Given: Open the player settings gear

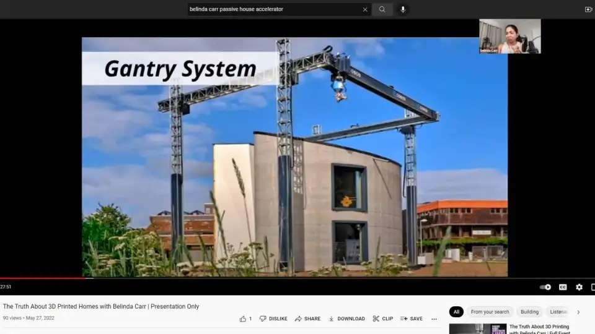Looking at the screenshot, I should pyautogui.click(x=579, y=287).
